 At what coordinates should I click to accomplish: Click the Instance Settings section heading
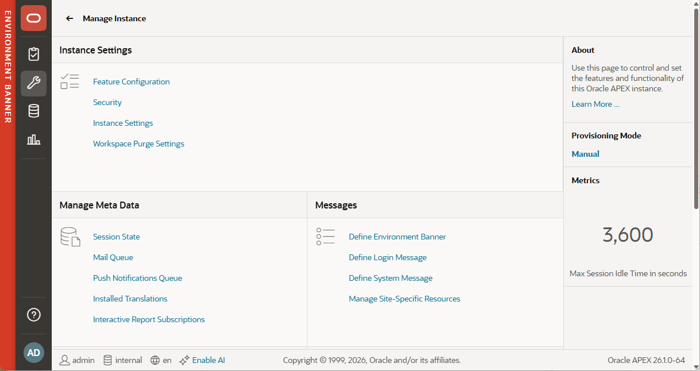pos(96,50)
